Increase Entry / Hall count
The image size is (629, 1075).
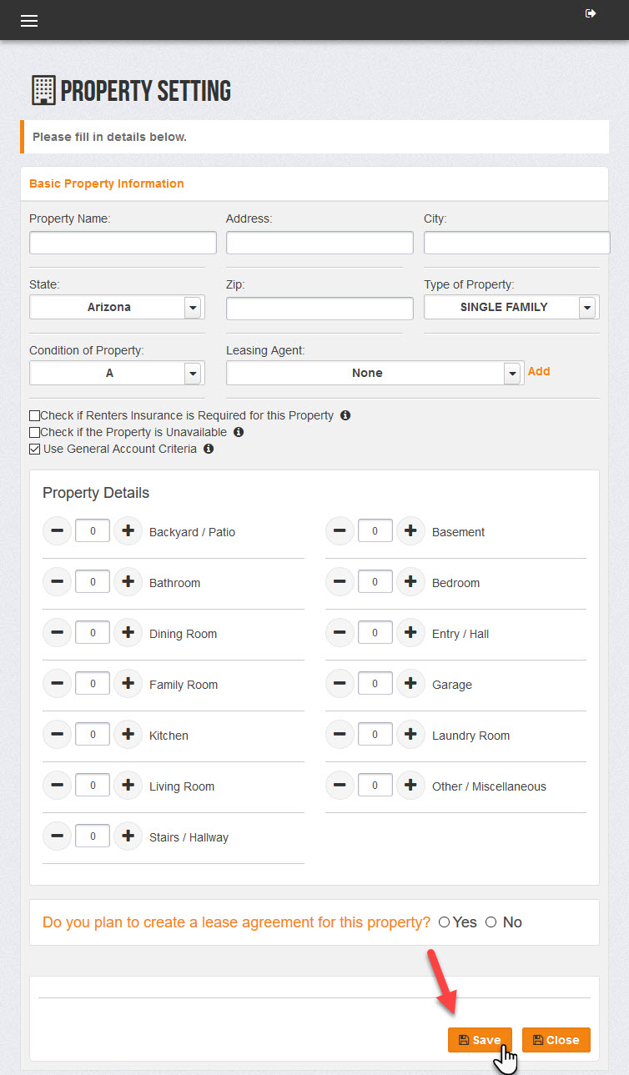[410, 633]
